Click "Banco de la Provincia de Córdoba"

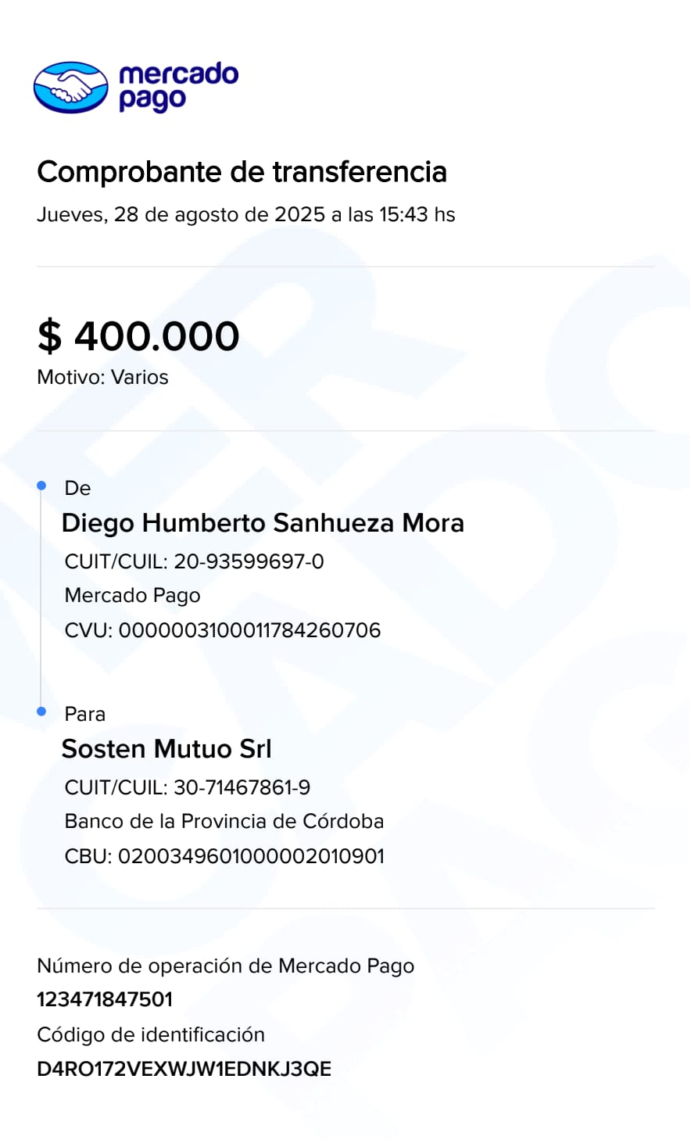pyautogui.click(x=224, y=822)
